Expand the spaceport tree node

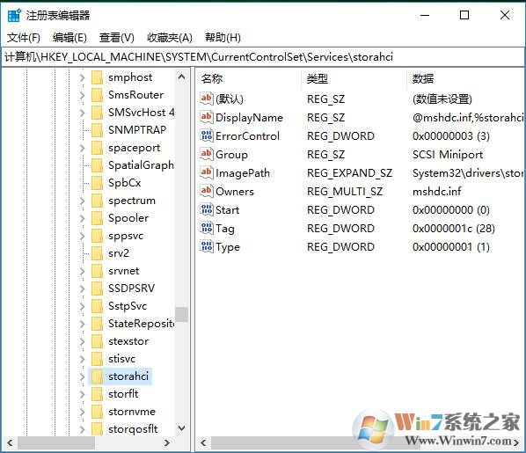(82, 148)
